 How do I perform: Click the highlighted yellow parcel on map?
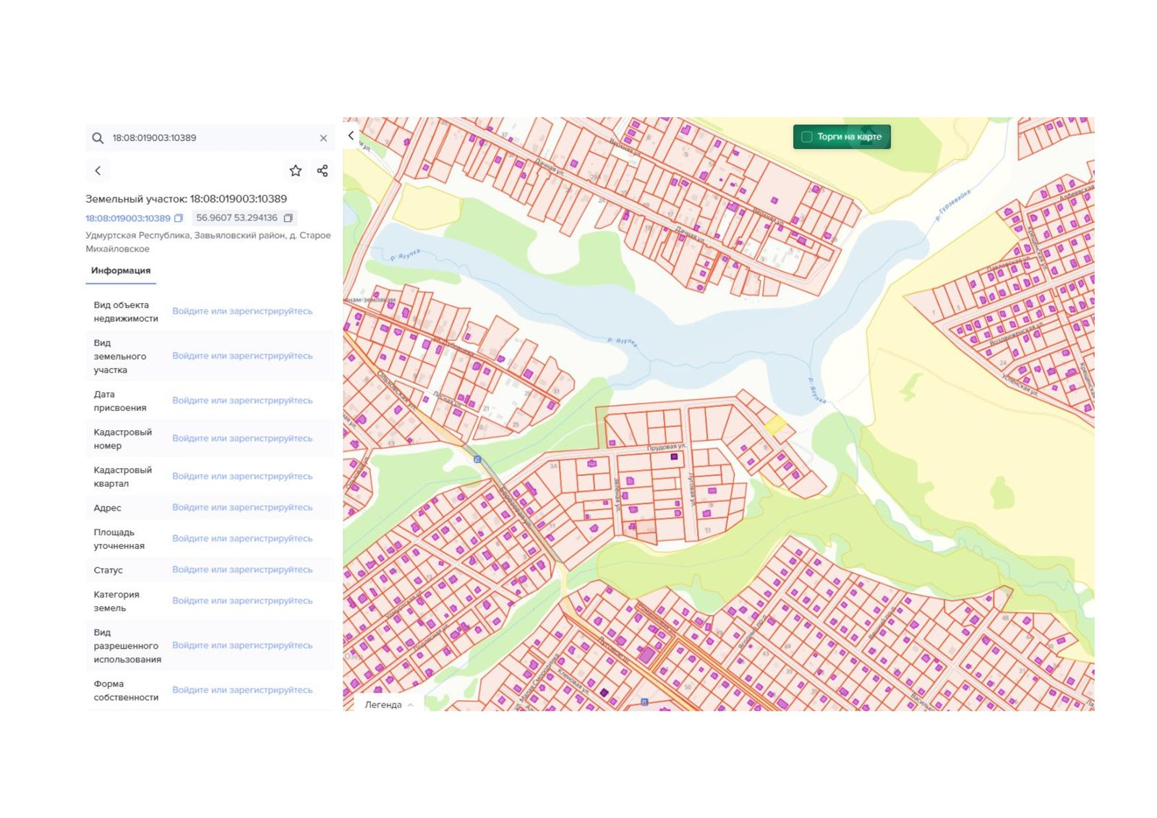point(775,425)
